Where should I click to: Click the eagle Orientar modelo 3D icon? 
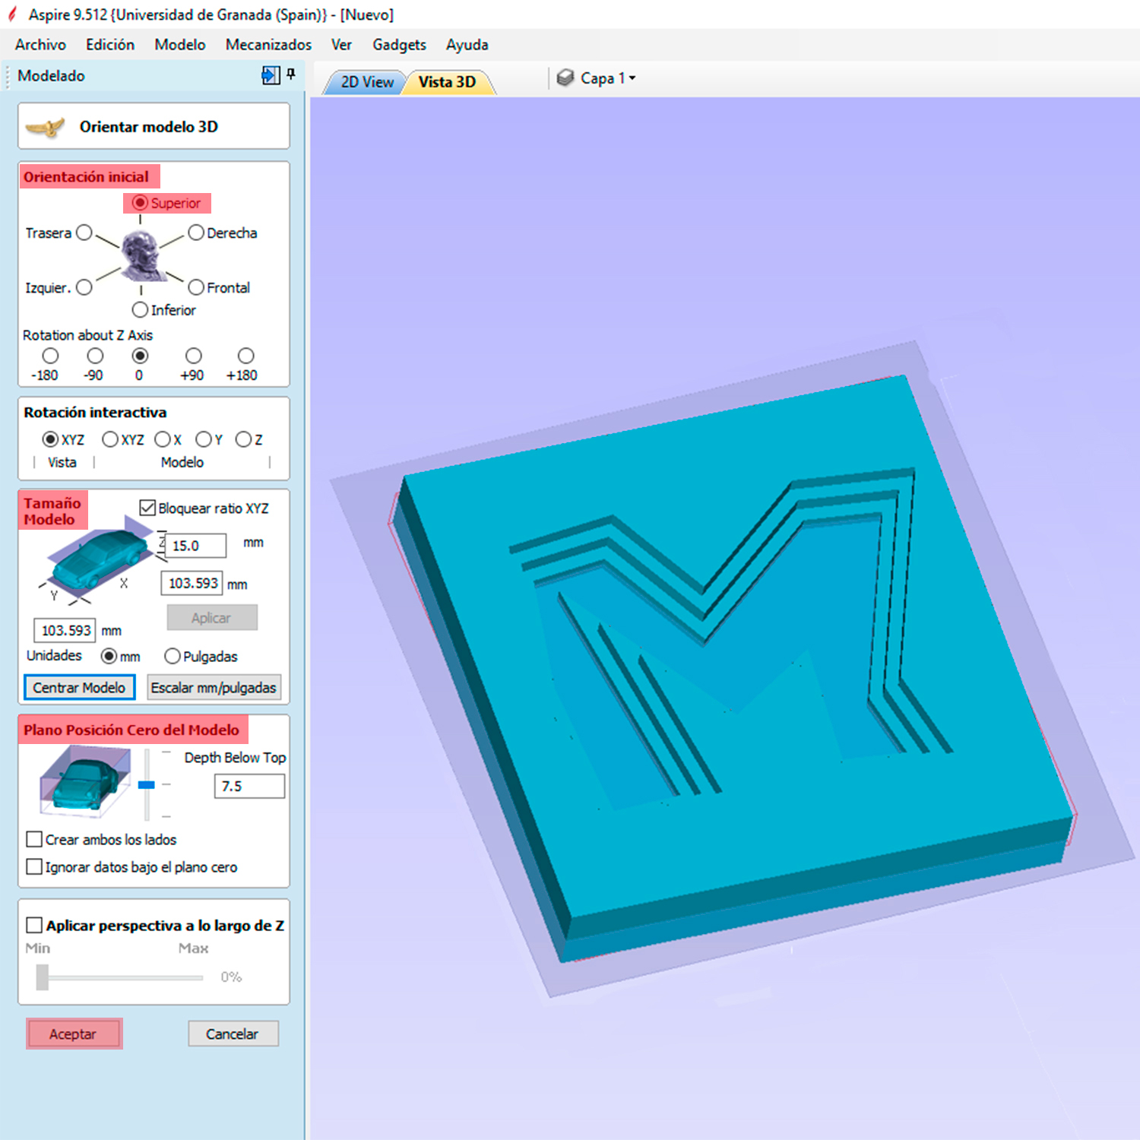point(46,127)
